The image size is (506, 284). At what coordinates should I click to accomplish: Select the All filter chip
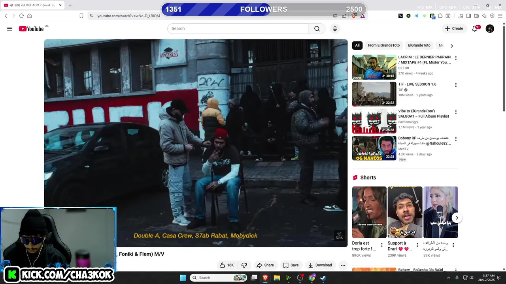tap(357, 45)
